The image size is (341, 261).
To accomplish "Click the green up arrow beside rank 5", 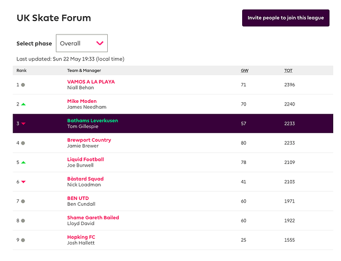I will tap(23, 162).
